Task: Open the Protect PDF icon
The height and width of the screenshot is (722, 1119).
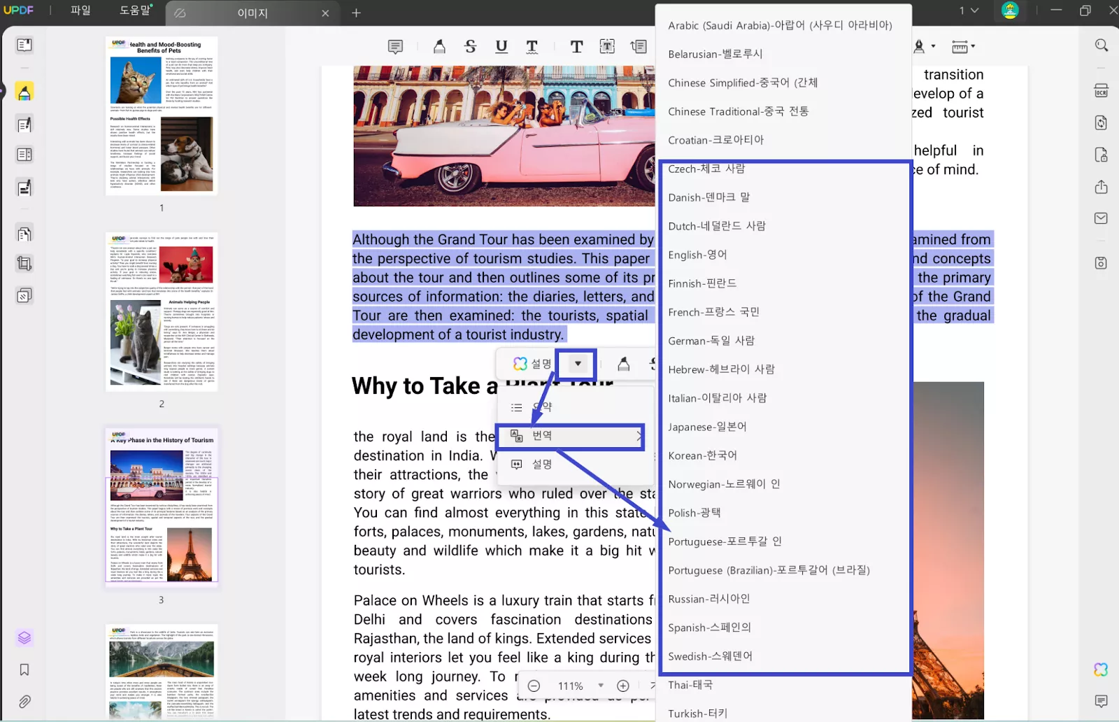Action: 1101,155
